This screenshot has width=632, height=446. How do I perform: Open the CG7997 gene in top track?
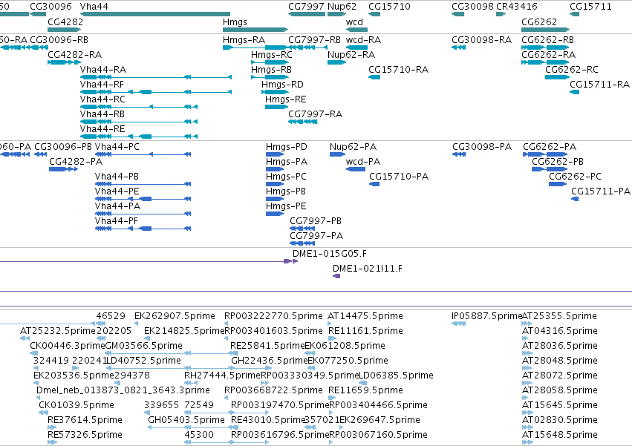point(307,14)
